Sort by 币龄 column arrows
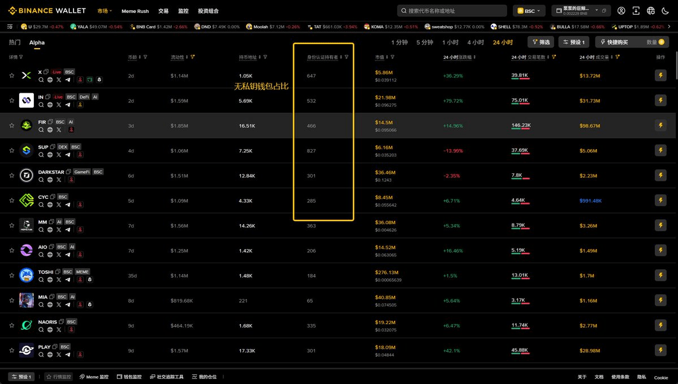Viewport: 678px width, 384px height. coord(140,57)
